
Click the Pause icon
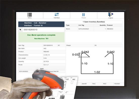[x=83, y=15]
